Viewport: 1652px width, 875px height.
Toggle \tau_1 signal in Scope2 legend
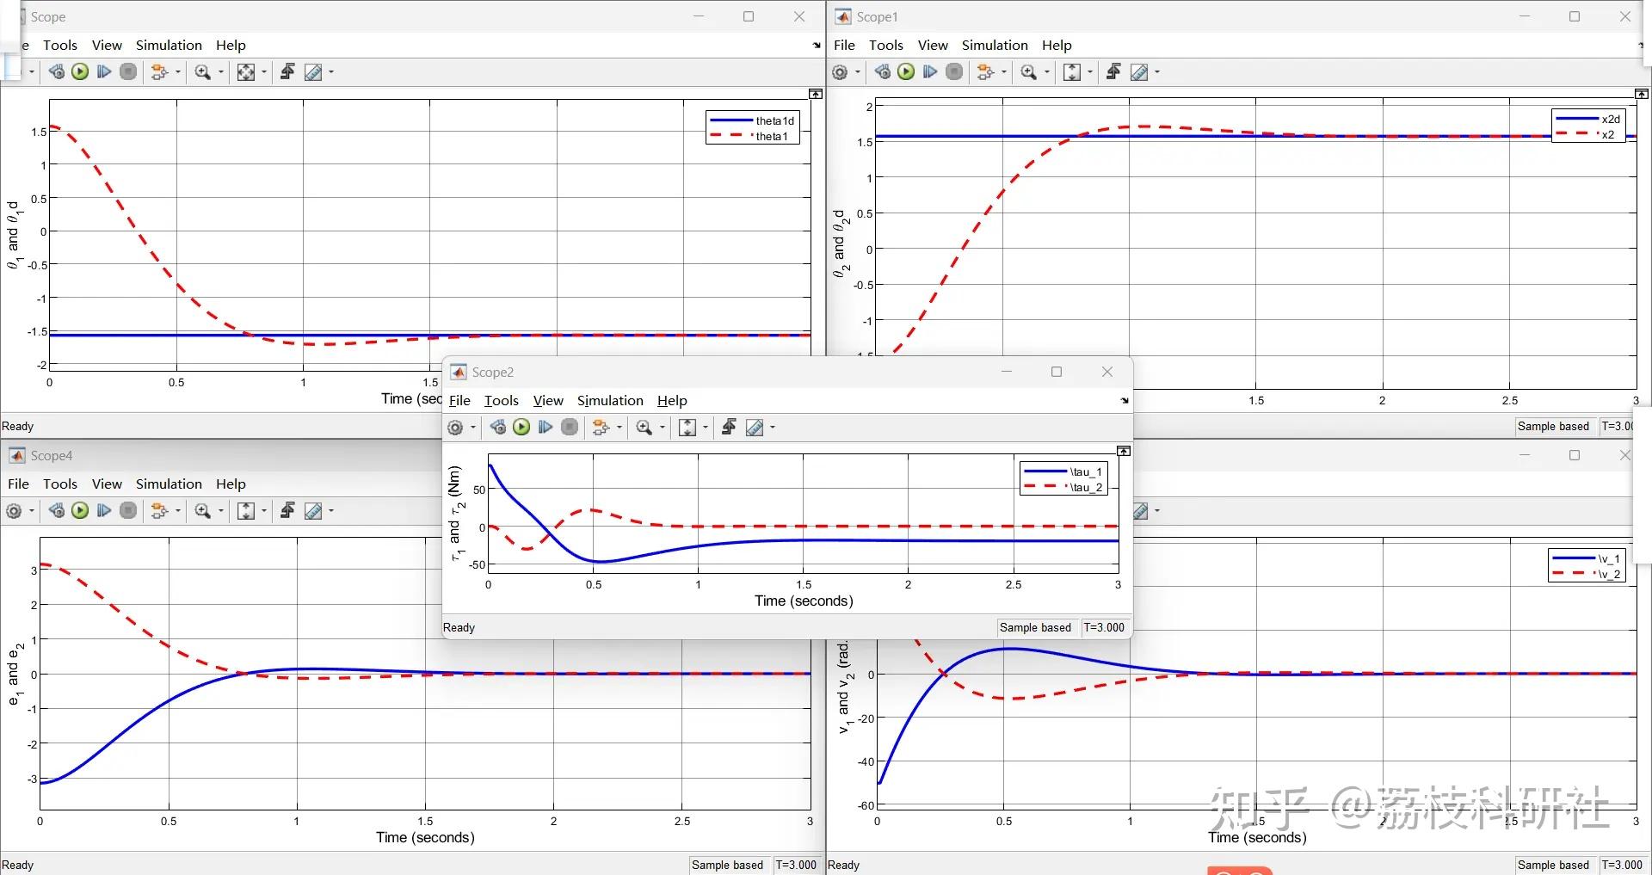click(1063, 472)
